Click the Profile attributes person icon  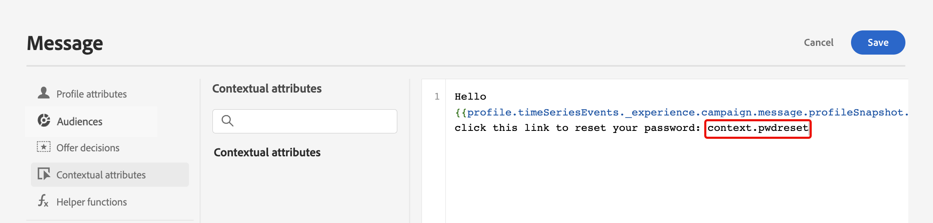(x=43, y=93)
